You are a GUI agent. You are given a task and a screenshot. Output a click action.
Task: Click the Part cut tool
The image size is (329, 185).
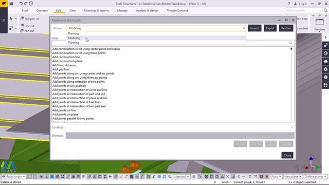point(27,31)
